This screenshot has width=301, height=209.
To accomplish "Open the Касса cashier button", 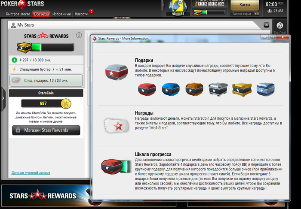I will (x=245, y=5).
